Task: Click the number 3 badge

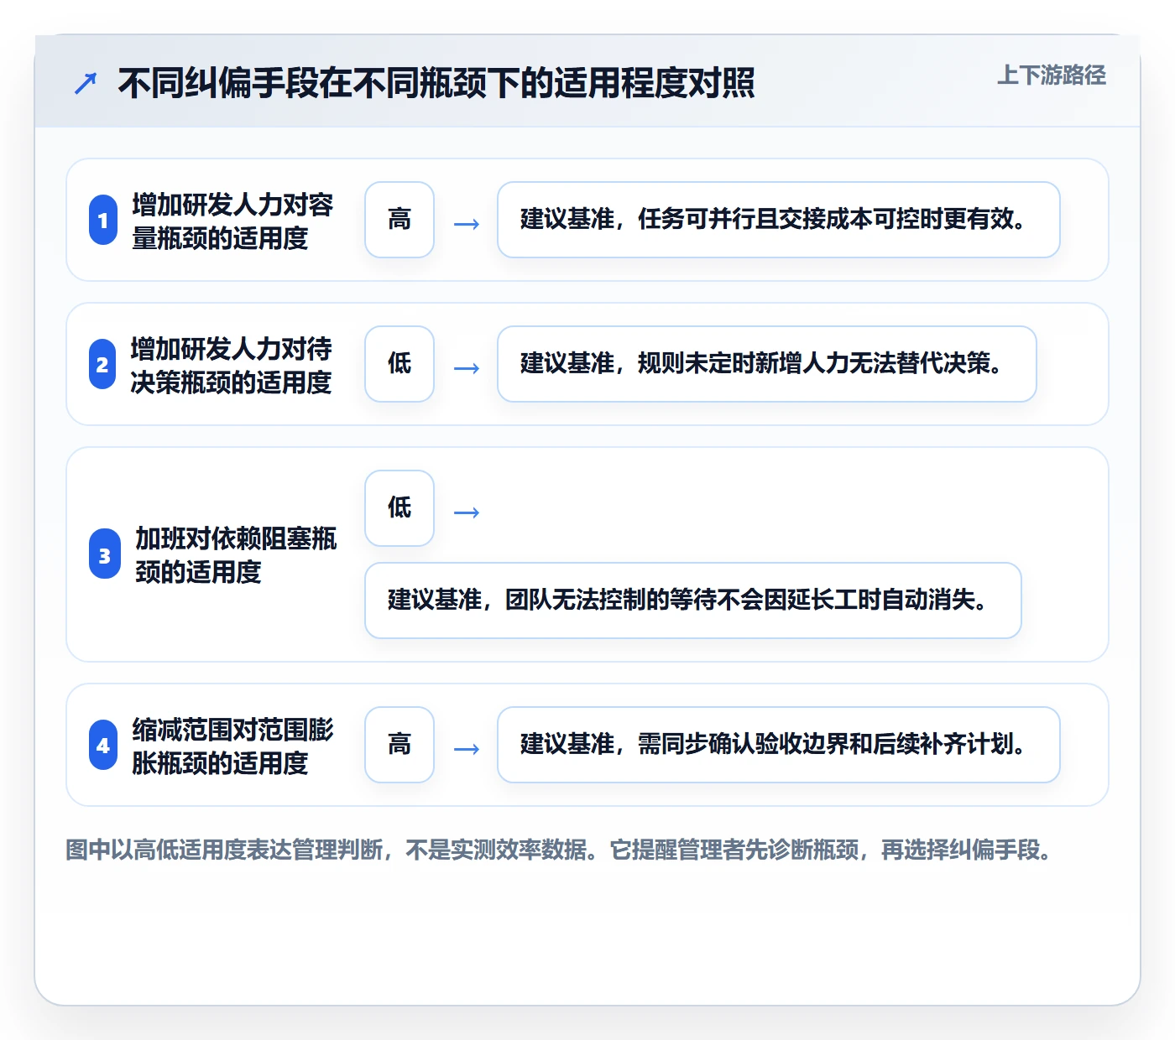Action: click(105, 554)
